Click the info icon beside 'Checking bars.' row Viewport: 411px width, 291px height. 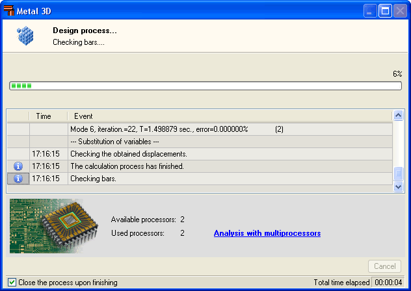[x=18, y=179]
